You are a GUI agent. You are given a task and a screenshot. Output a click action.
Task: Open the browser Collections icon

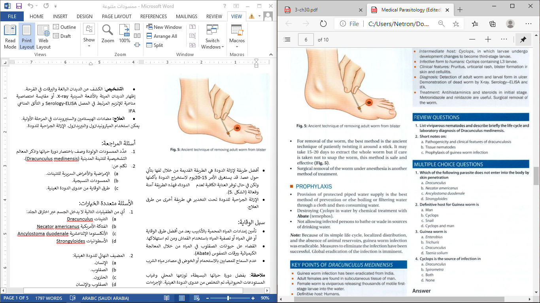[x=493, y=24]
